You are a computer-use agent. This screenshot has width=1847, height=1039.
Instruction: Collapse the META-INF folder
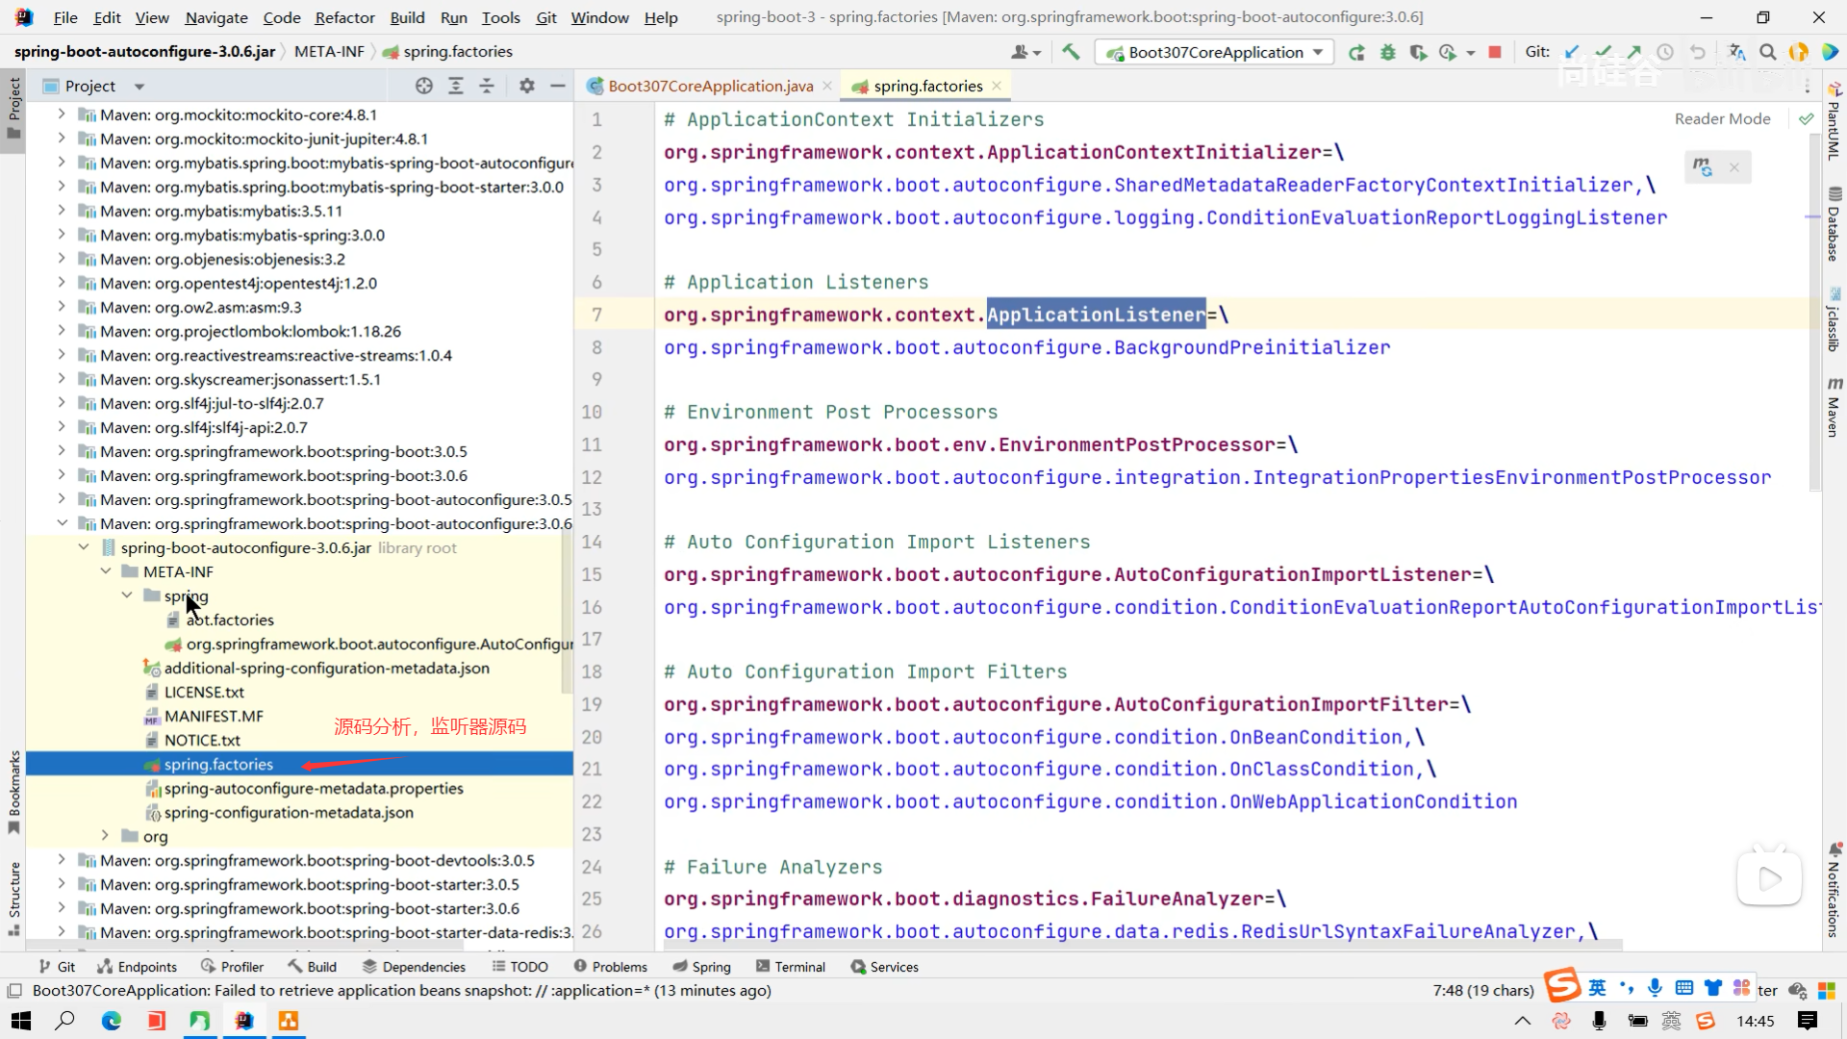(x=106, y=571)
